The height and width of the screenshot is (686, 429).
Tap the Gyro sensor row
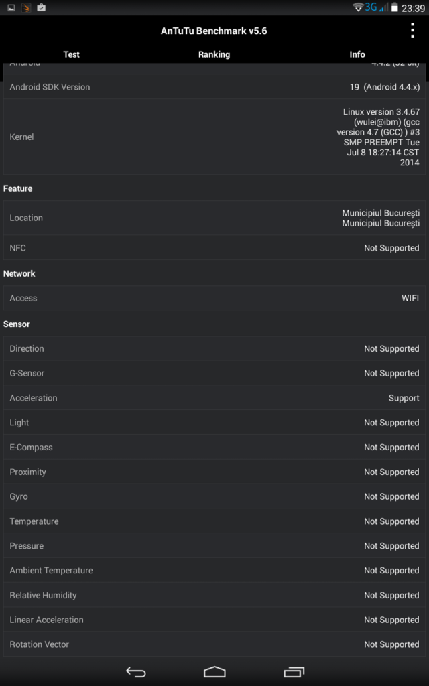[x=214, y=496]
